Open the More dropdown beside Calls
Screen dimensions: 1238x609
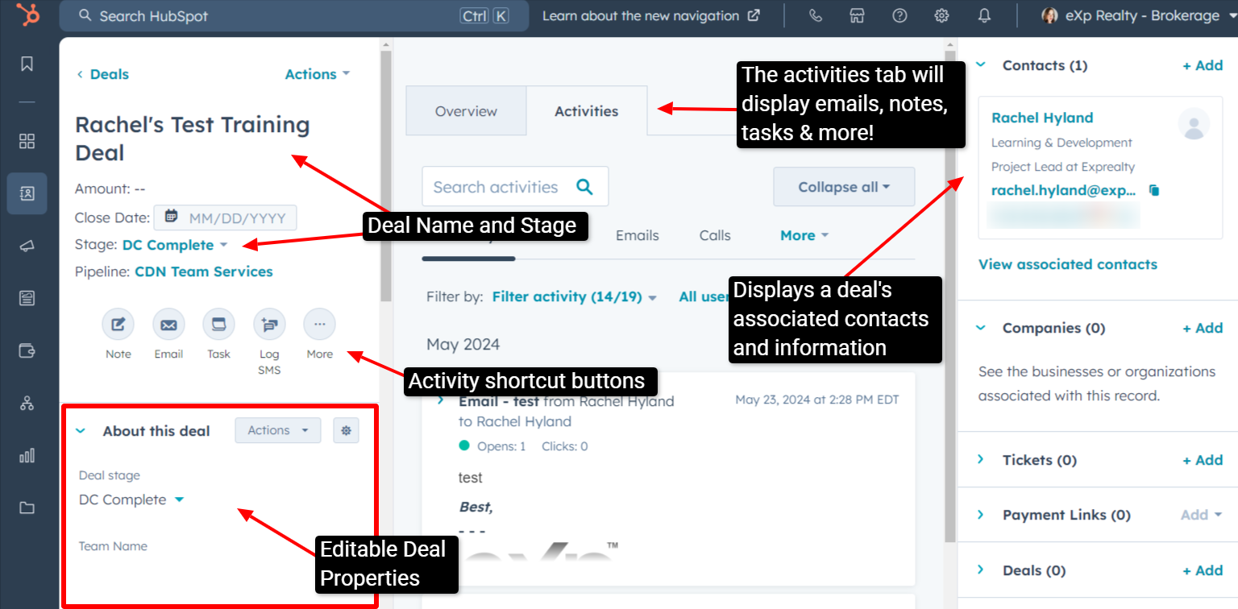point(804,235)
